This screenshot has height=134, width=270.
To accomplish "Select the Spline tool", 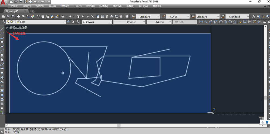I will 2,64.
